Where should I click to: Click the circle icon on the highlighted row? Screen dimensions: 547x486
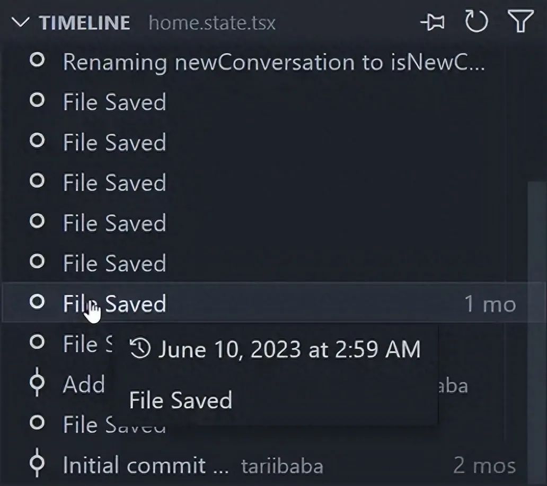(37, 302)
